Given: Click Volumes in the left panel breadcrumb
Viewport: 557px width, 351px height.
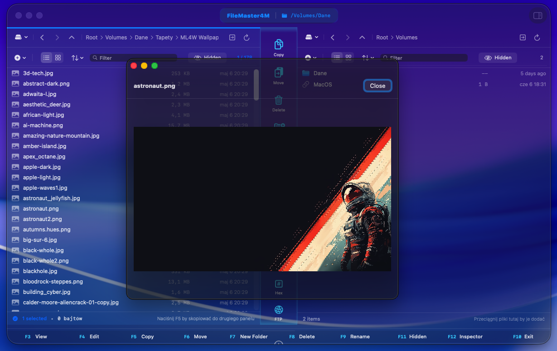Looking at the screenshot, I should click(116, 38).
